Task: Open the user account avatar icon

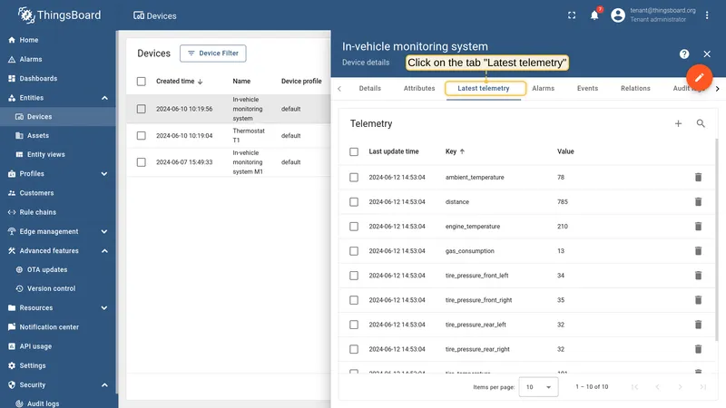Action: pyautogui.click(x=618, y=15)
